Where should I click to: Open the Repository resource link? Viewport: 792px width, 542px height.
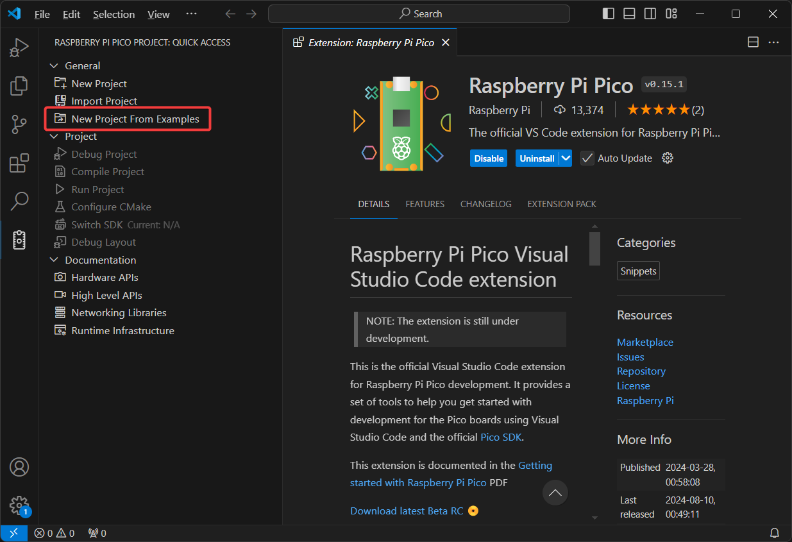pos(641,371)
